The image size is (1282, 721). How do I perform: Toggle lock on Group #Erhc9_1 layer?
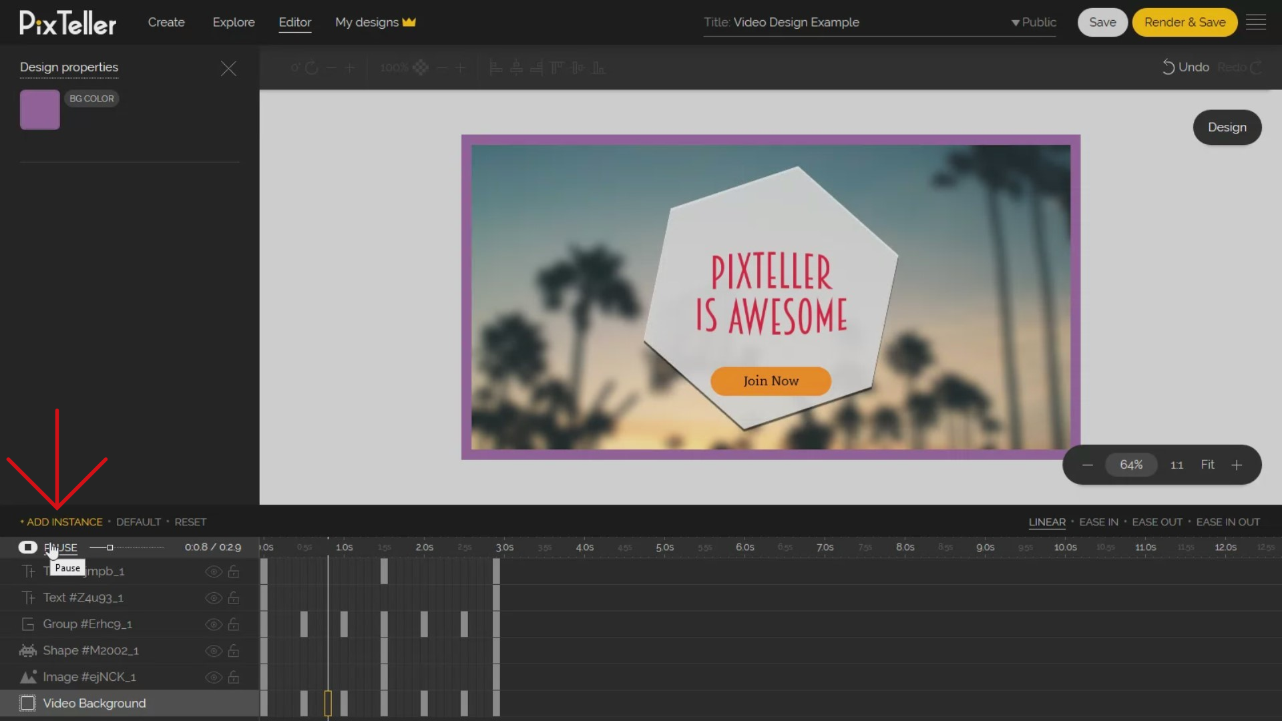(234, 624)
